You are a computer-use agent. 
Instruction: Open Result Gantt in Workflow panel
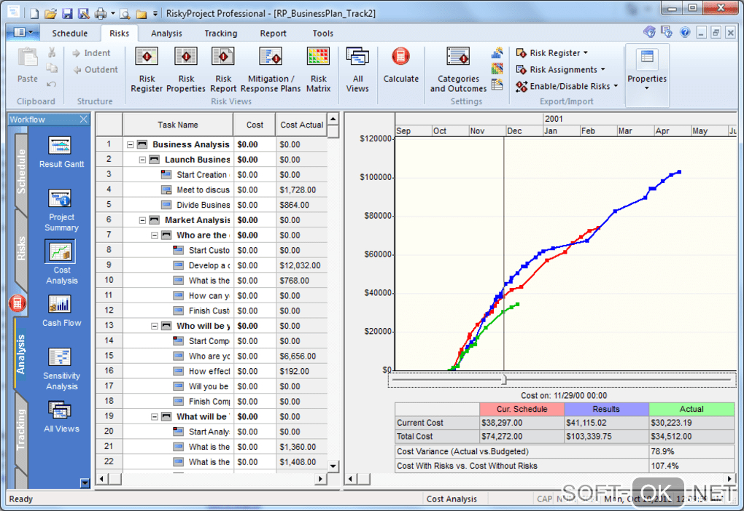(61, 152)
